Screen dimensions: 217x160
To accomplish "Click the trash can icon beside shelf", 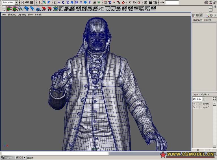I will tap(215, 7).
